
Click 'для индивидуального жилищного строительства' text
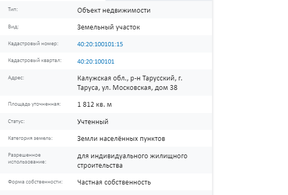click(x=132, y=161)
